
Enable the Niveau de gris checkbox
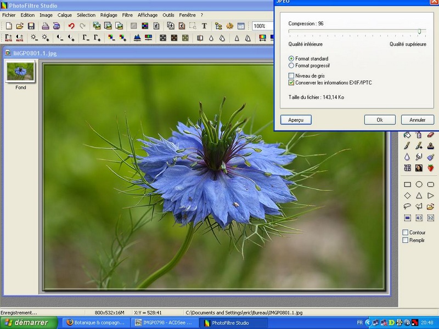click(x=291, y=76)
